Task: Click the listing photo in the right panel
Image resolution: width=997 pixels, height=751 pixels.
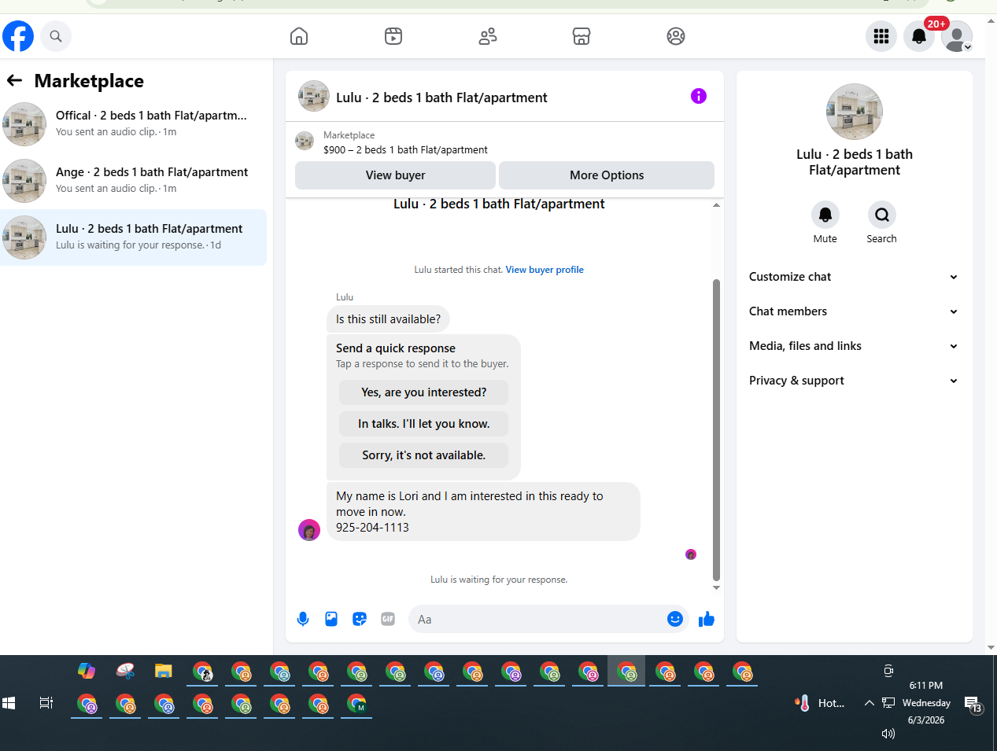Action: [855, 112]
